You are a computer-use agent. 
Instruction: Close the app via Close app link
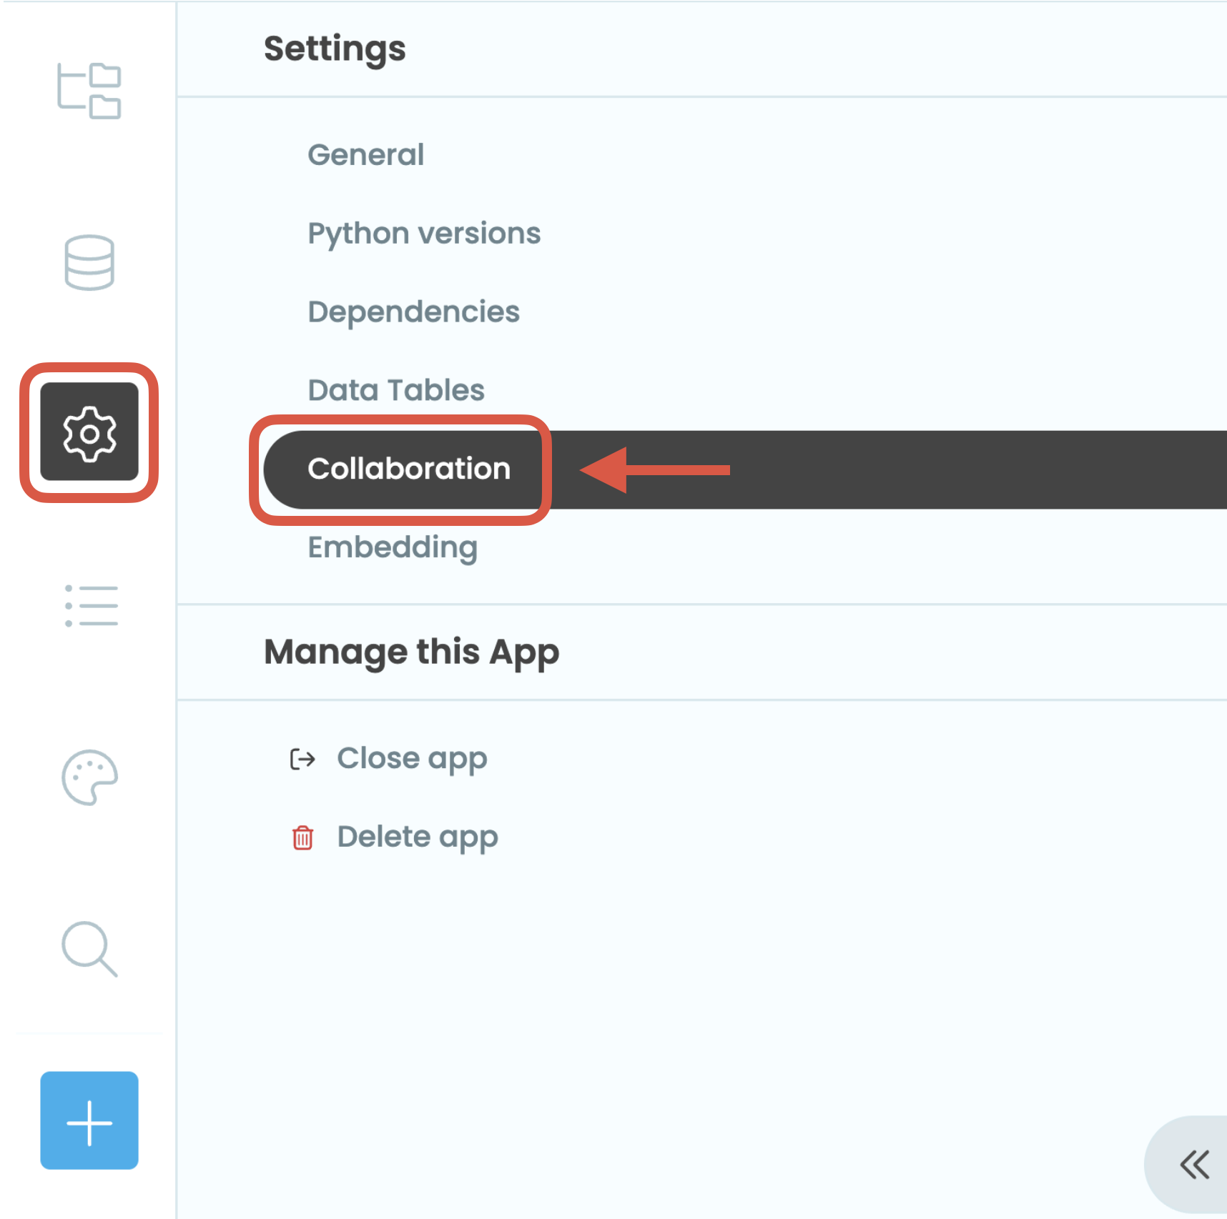pyautogui.click(x=412, y=759)
